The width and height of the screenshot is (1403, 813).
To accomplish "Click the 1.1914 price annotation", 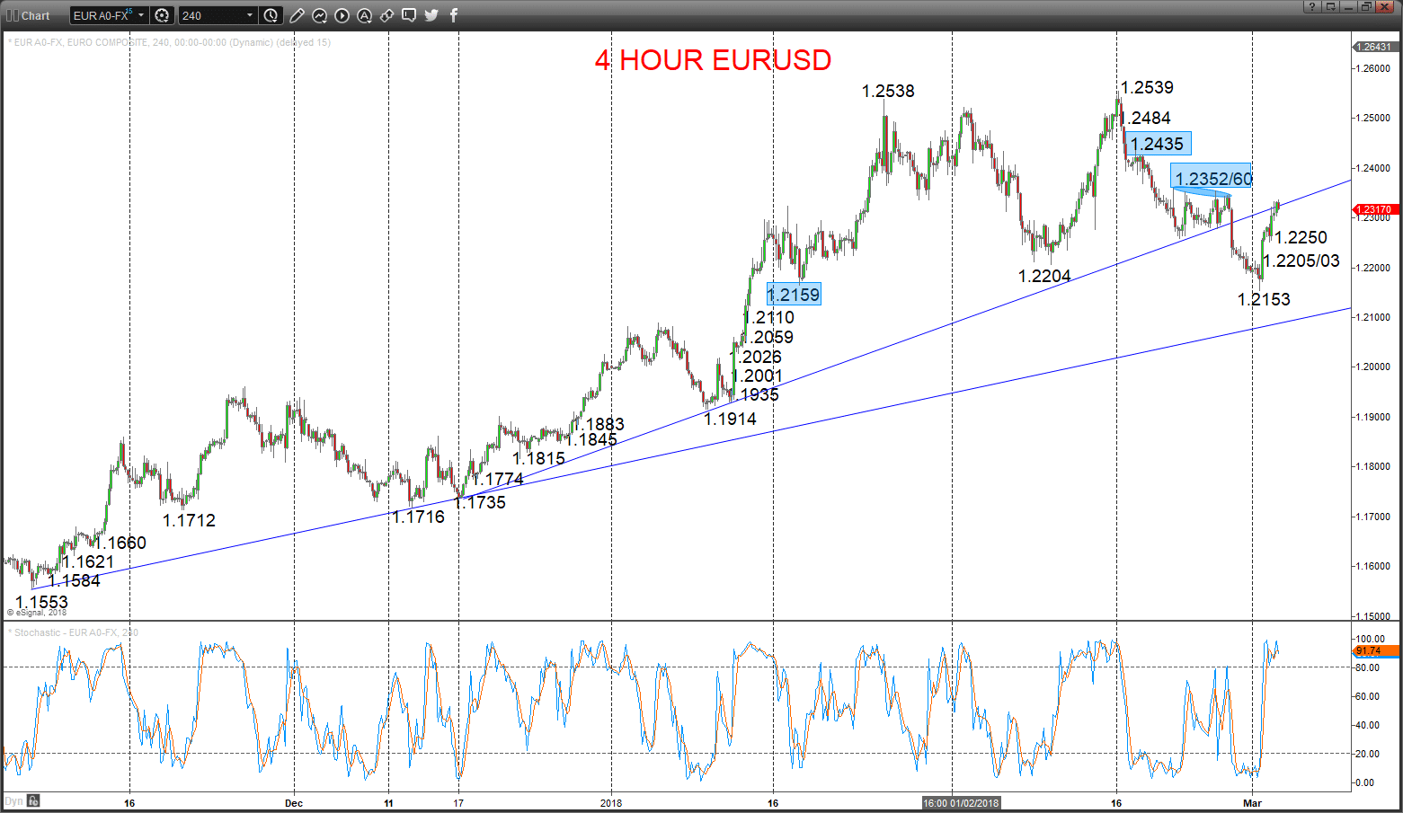I will [730, 419].
